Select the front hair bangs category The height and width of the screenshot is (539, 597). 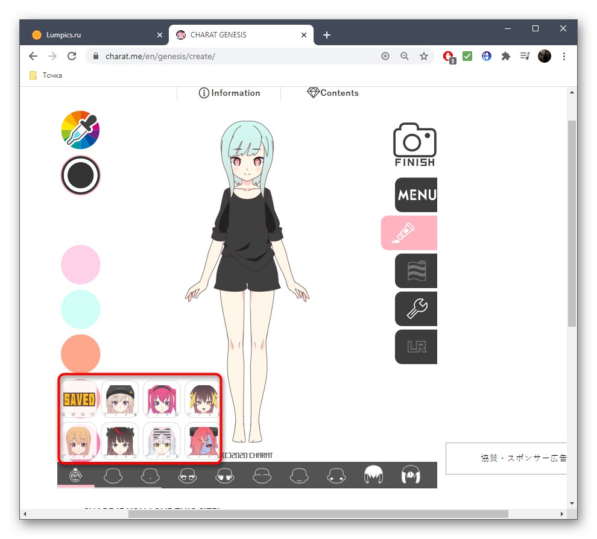[x=373, y=474]
